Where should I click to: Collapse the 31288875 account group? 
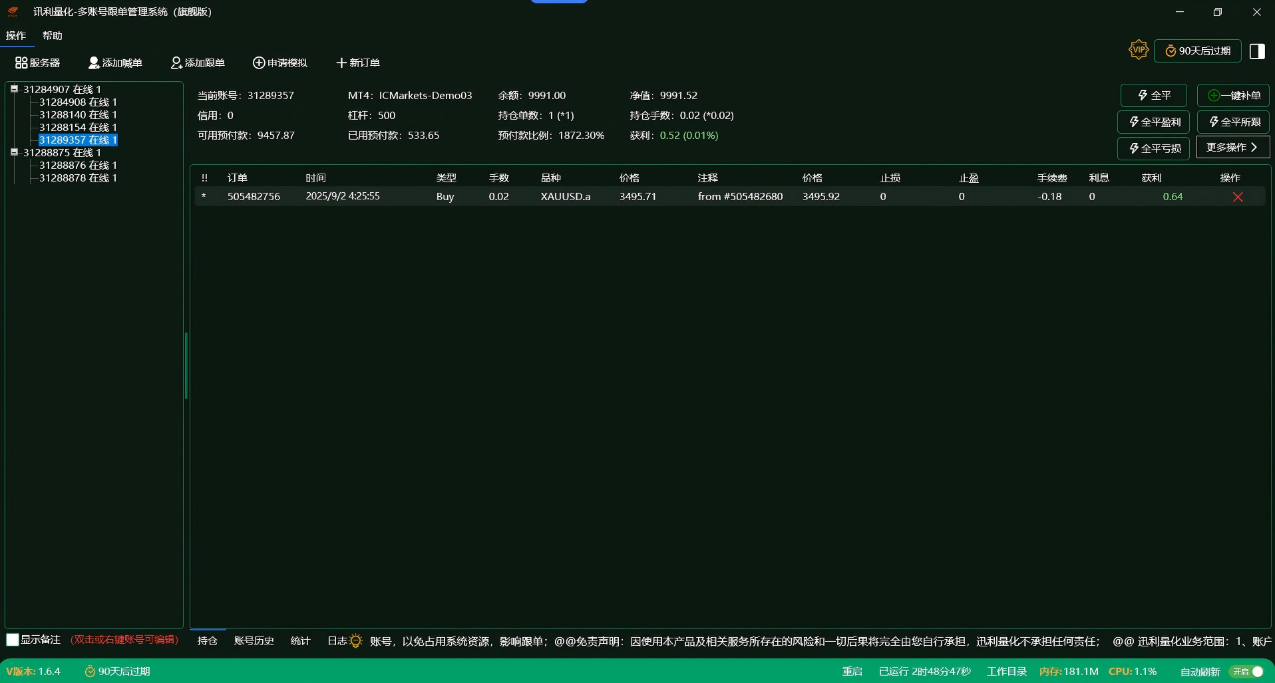pos(13,152)
